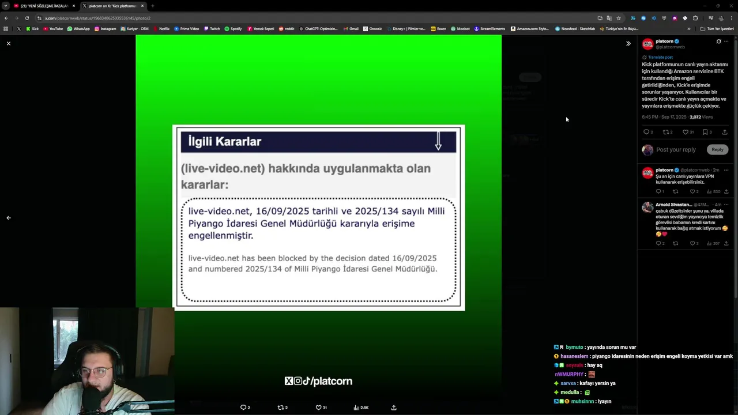Repost the main post in the sidebar
The width and height of the screenshot is (738, 415).
coord(666,132)
